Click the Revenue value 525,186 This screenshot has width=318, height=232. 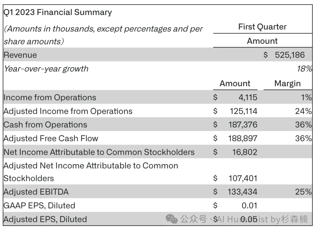tap(290, 55)
